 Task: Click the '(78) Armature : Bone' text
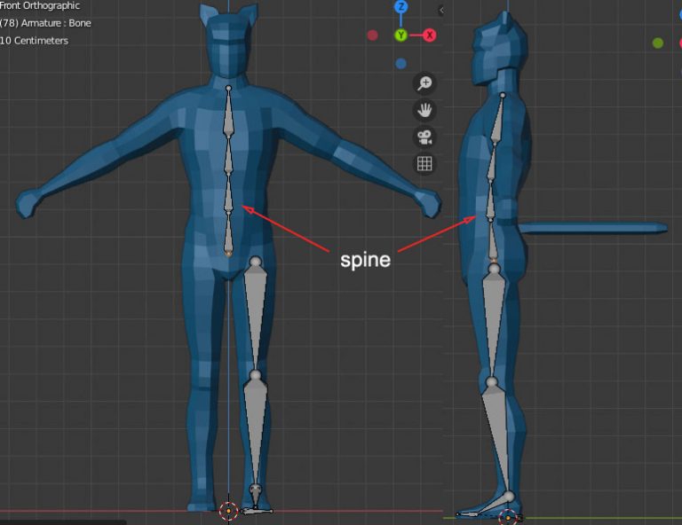click(x=45, y=23)
